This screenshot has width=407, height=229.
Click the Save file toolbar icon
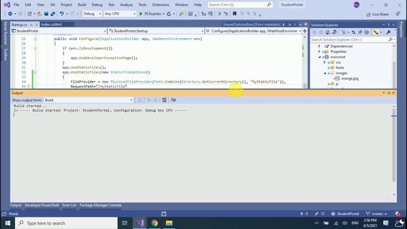coord(46,14)
